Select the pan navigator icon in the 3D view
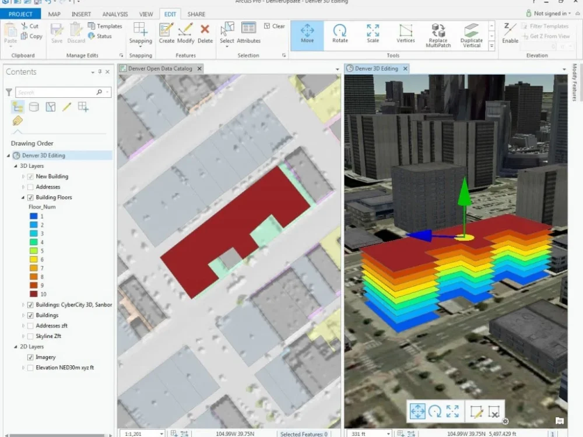583x437 pixels. [418, 411]
